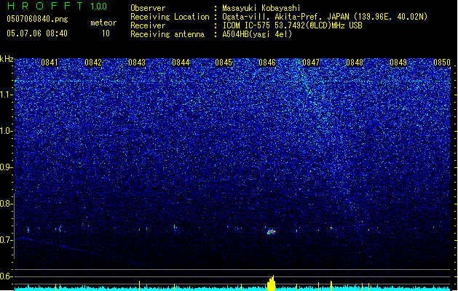Click the receiver text ICOM IC-575 53.7492 MHz
The image size is (458, 291).
coord(292,25)
